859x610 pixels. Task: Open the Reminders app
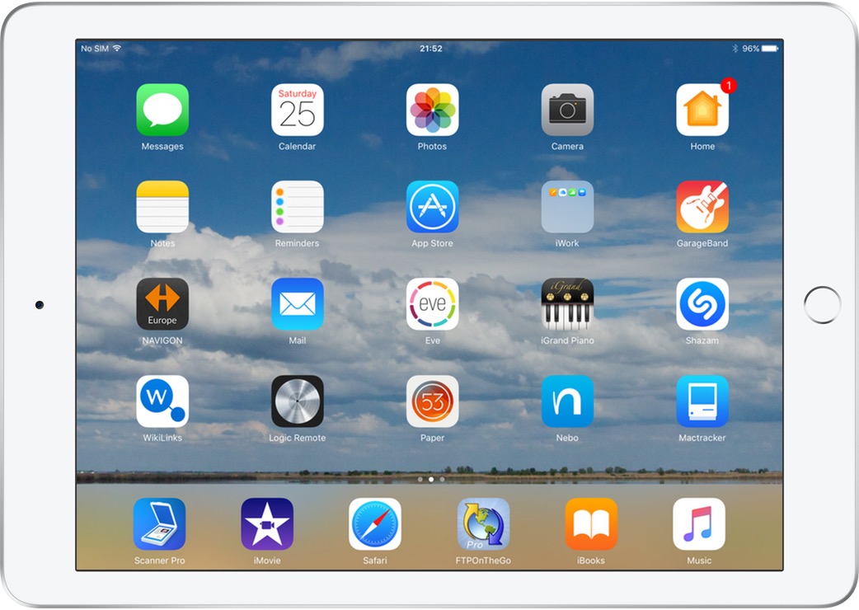point(297,207)
